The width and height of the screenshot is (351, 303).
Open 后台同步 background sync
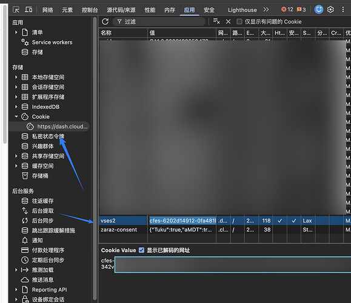tap(42, 221)
